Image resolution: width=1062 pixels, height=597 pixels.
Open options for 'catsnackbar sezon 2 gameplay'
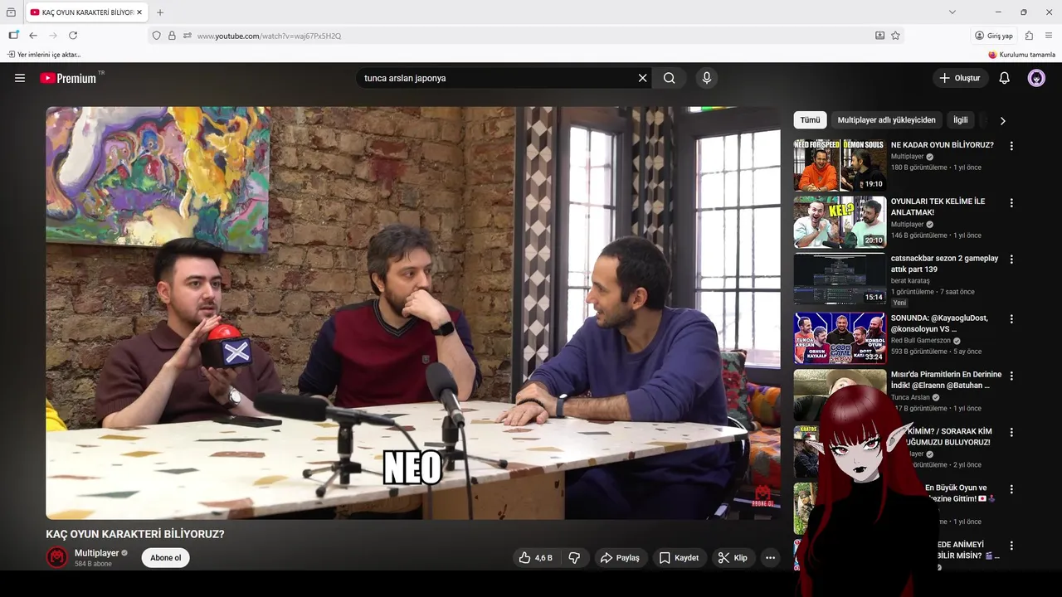tap(1011, 260)
